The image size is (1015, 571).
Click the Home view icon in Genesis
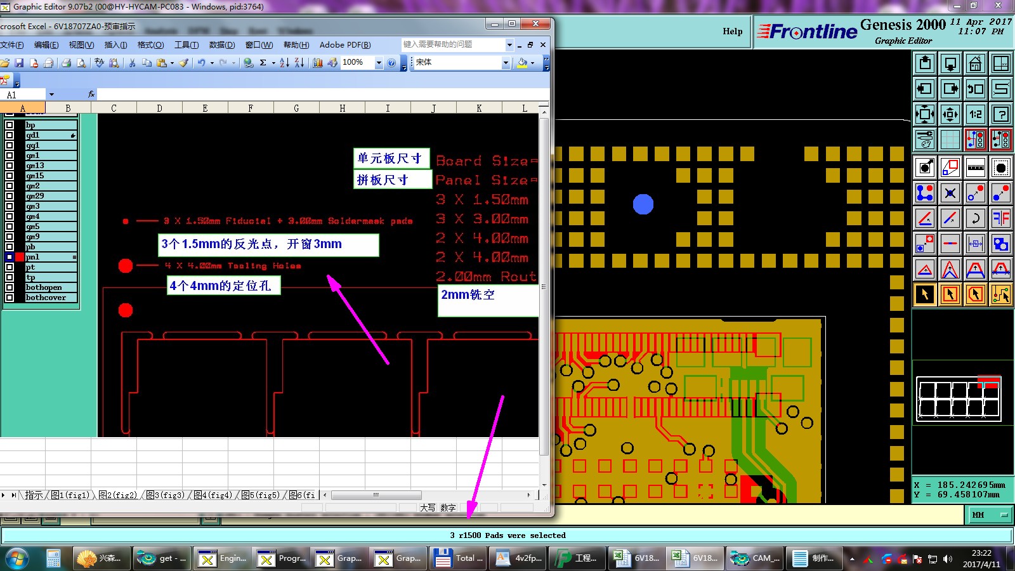(976, 63)
